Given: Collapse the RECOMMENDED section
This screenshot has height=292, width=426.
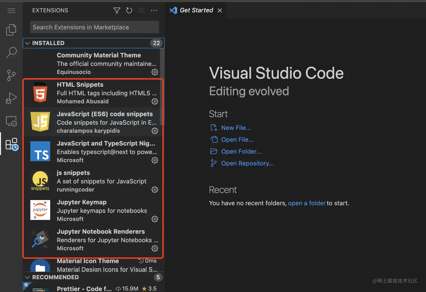Looking at the screenshot, I should pos(28,277).
